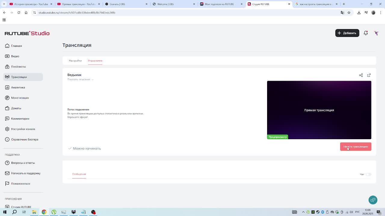Switch to the Настройки tab
The width and height of the screenshot is (385, 216).
[x=75, y=61]
